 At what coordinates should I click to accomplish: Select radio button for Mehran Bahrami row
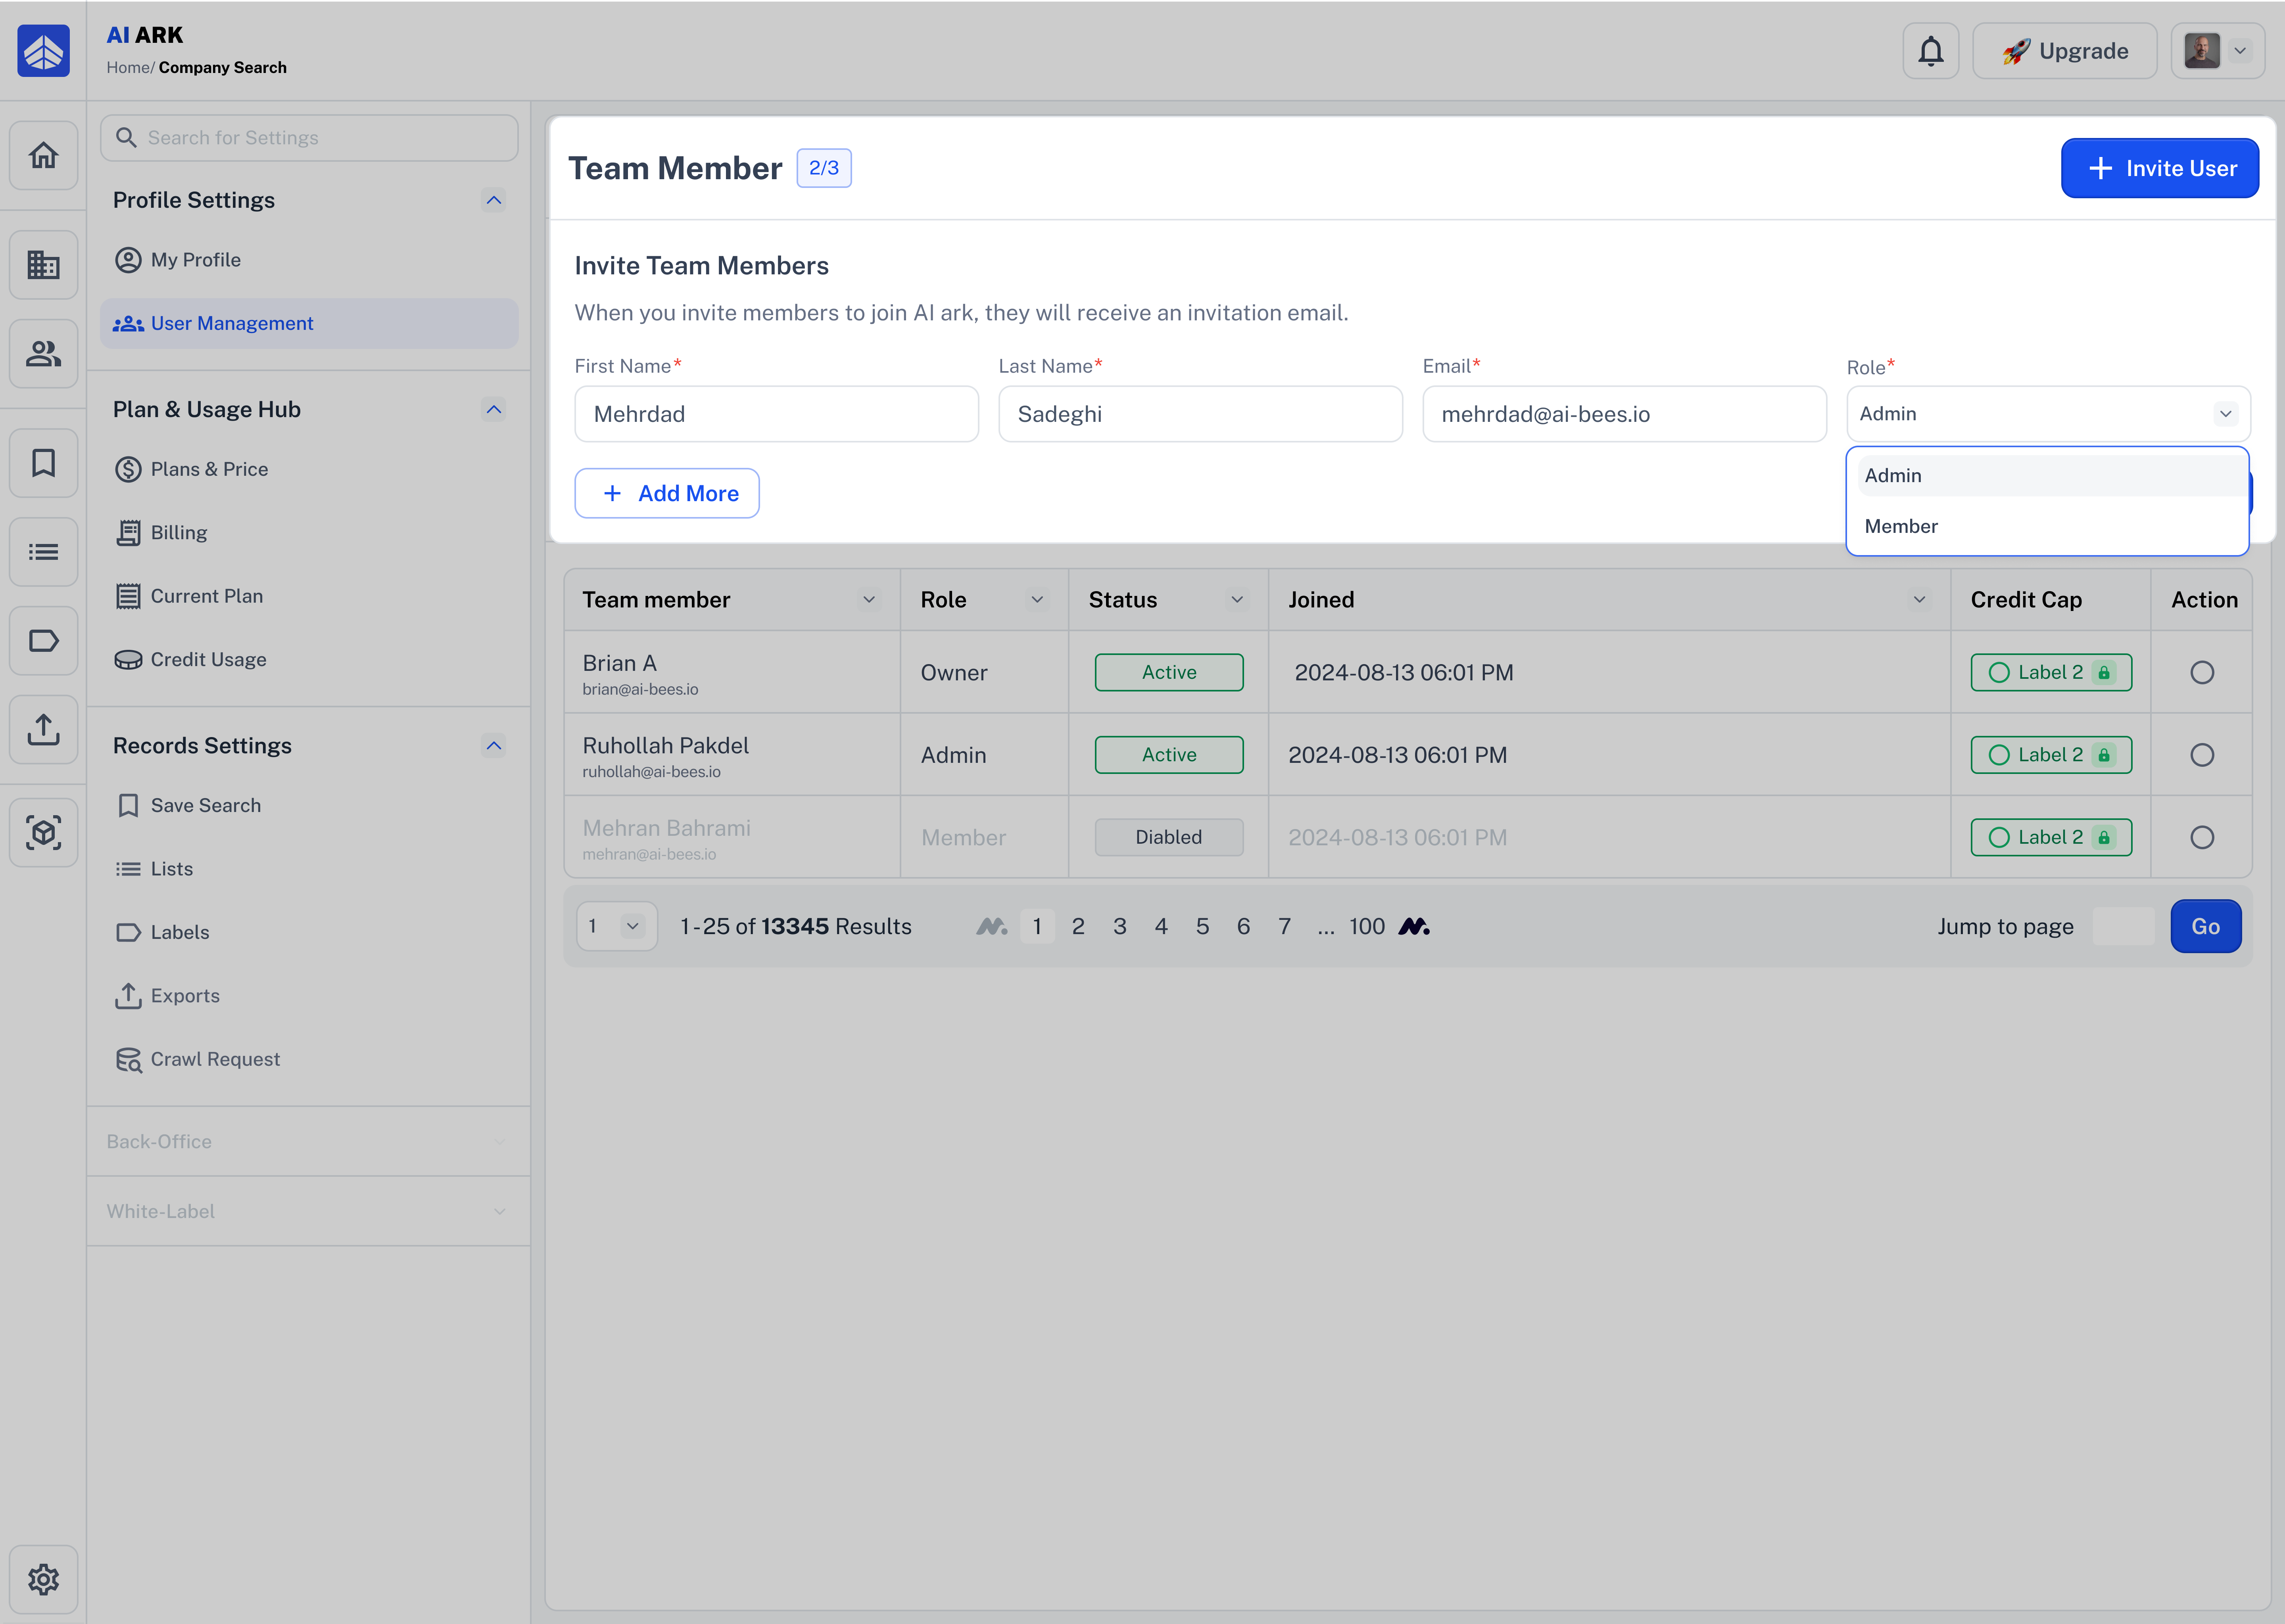2202,838
